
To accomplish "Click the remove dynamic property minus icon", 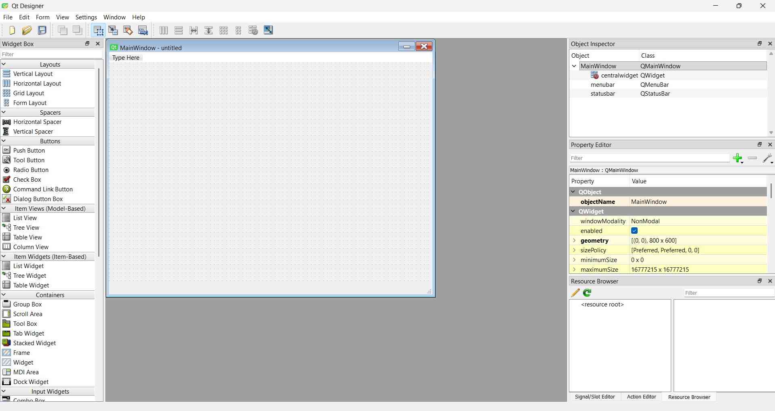I will pyautogui.click(x=752, y=158).
